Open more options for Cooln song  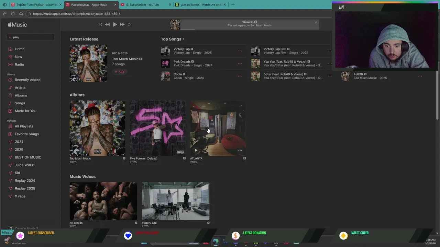pos(240,76)
